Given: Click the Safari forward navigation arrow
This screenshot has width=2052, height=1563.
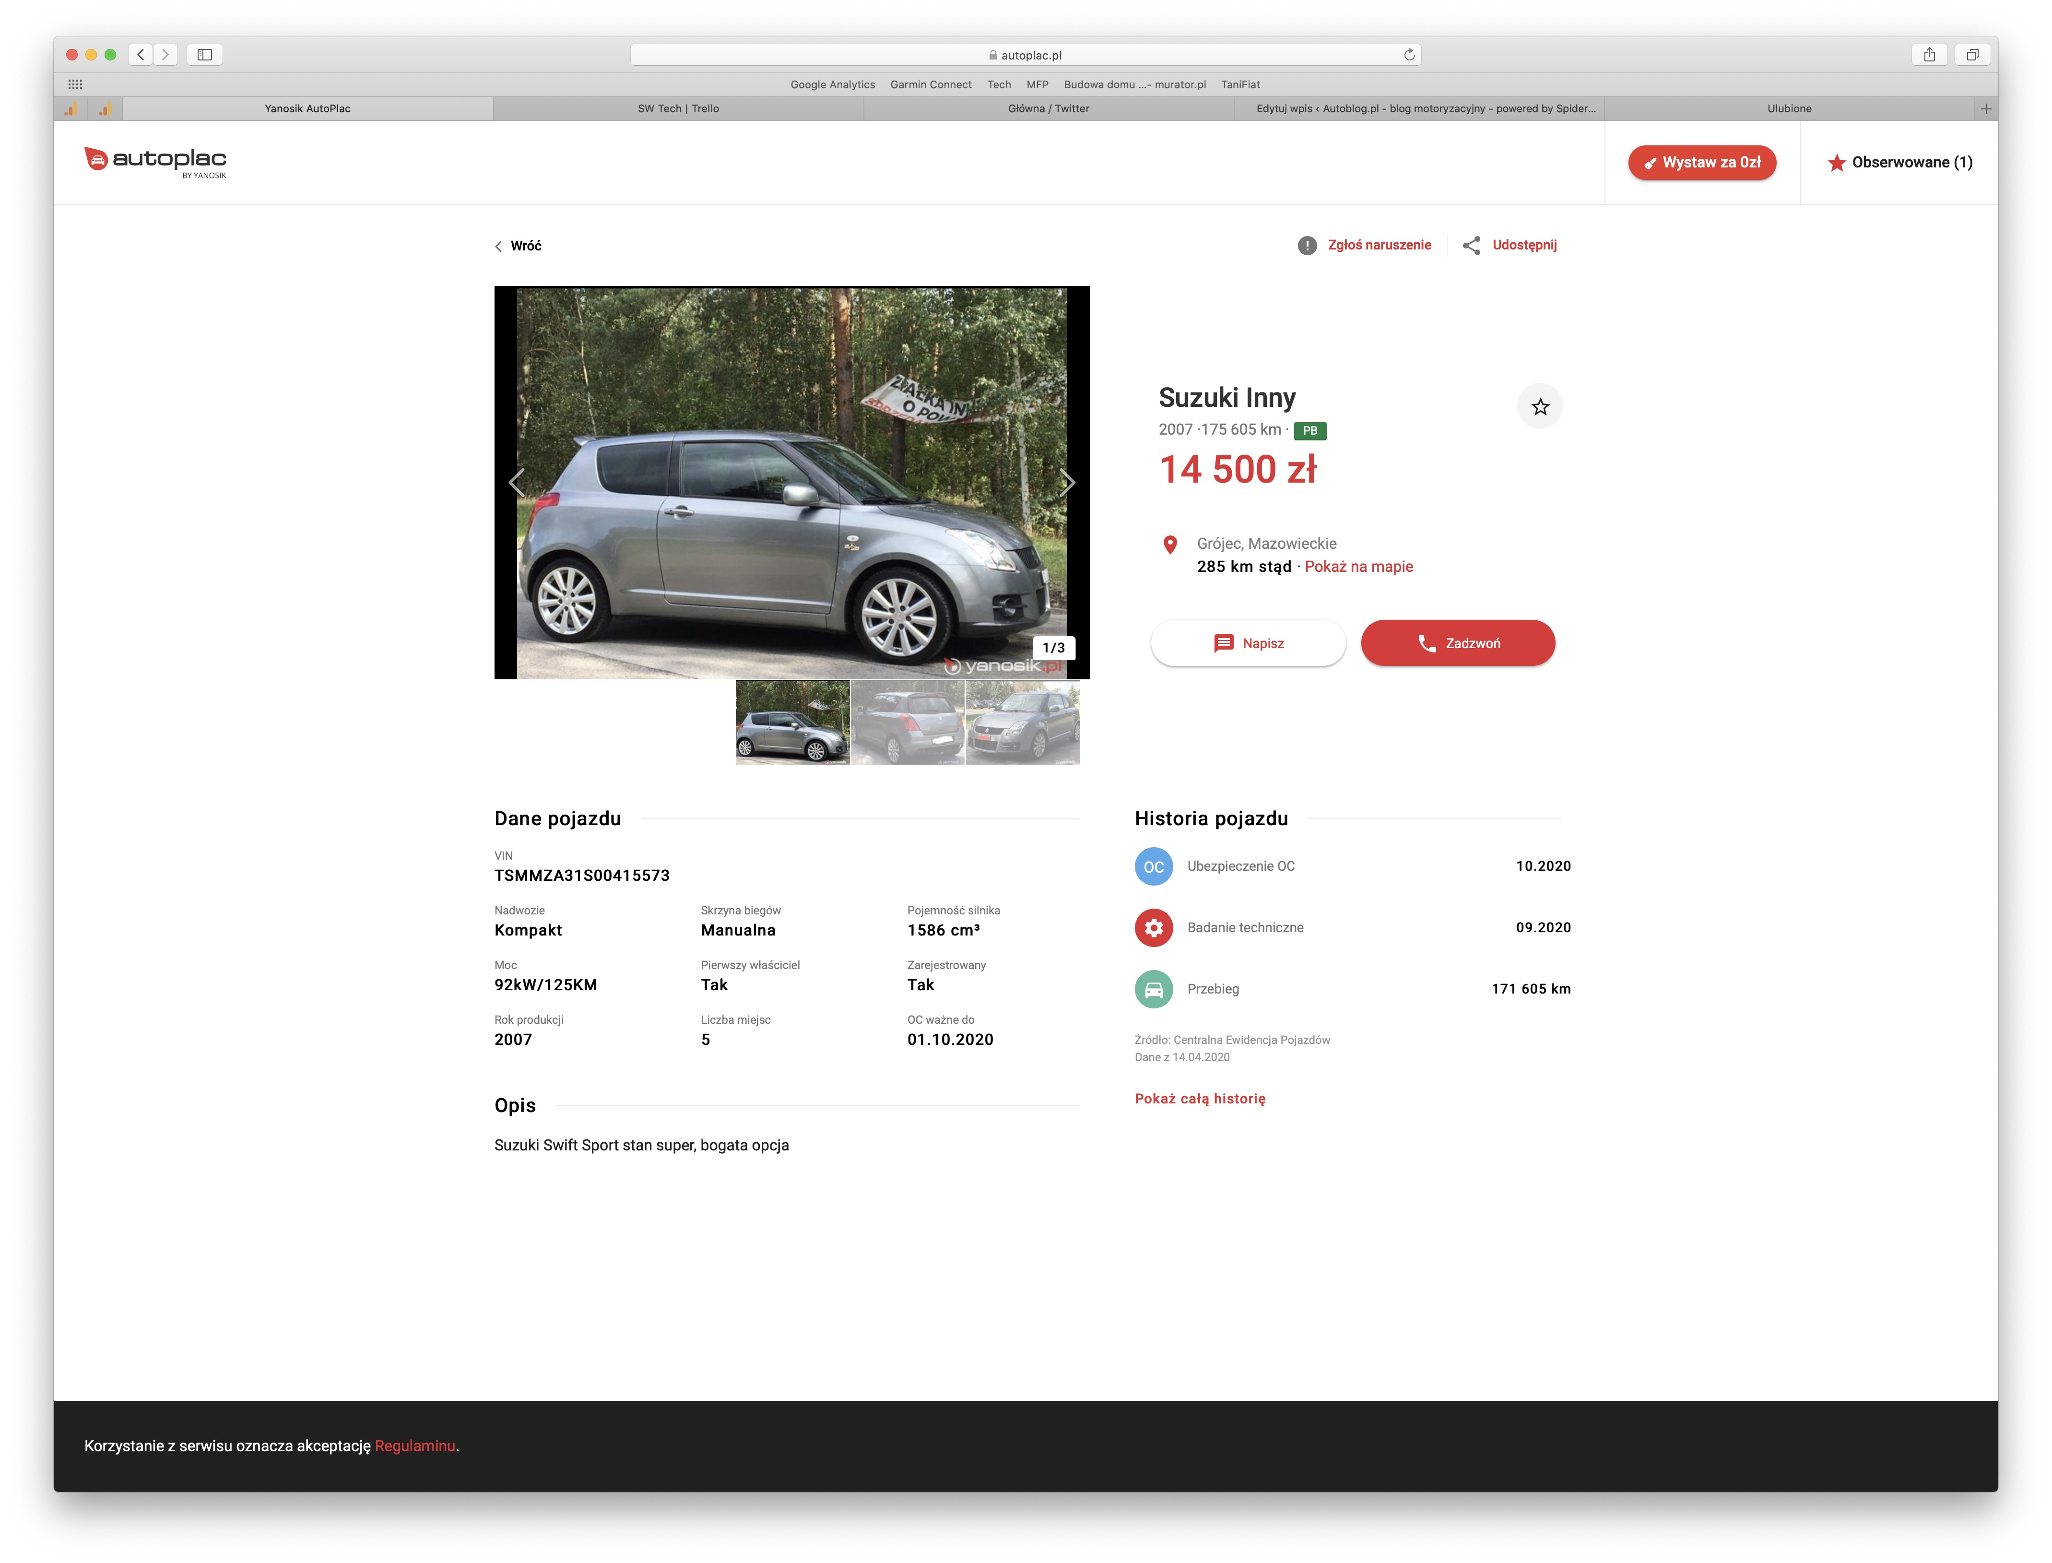Looking at the screenshot, I should 165,55.
